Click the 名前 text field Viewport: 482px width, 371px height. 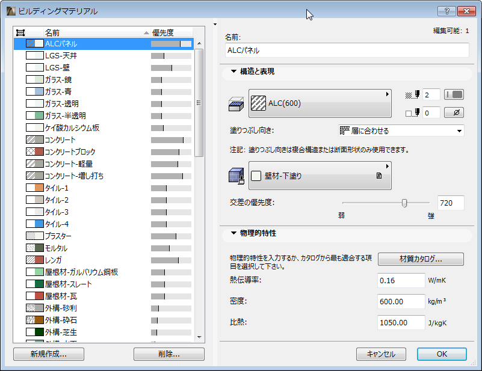(347, 51)
